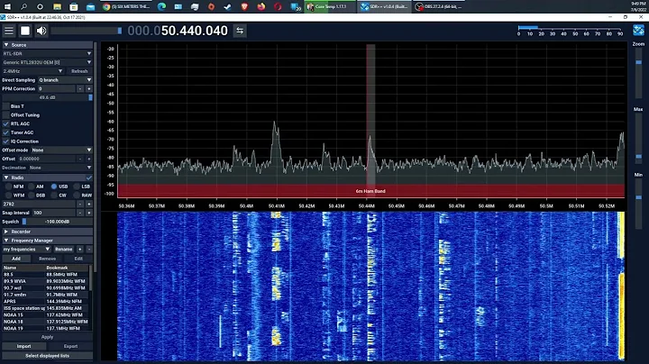The width and height of the screenshot is (649, 364).
Task: Add a new bookmark with Add button
Action: point(15,259)
